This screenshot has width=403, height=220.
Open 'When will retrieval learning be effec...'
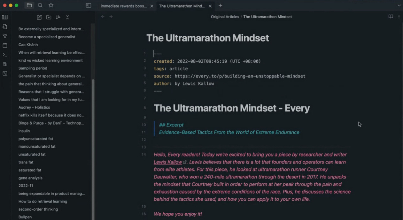point(51,53)
